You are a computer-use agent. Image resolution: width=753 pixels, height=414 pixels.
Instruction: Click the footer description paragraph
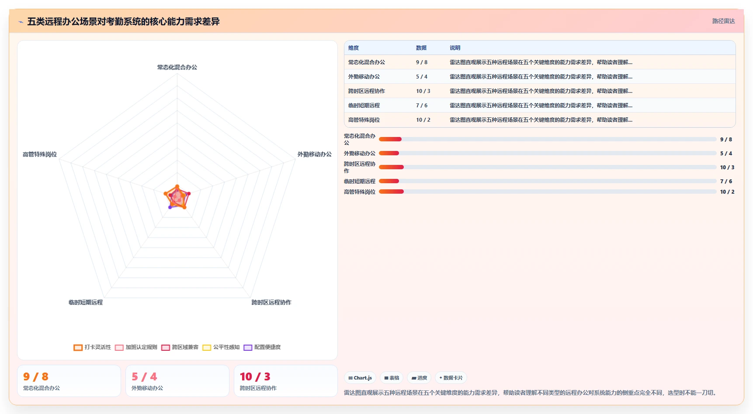tap(531, 393)
